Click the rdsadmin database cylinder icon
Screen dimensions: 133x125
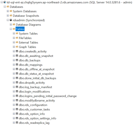11,20
